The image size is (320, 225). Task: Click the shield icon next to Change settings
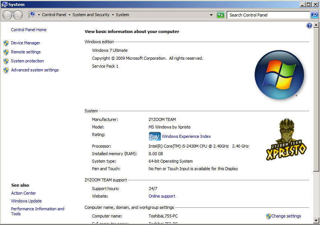(269, 216)
